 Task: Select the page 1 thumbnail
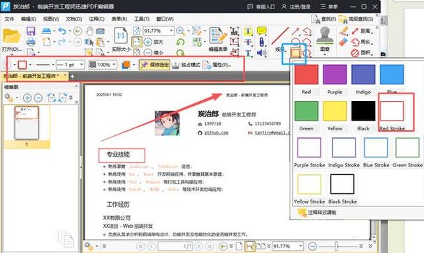(x=27, y=123)
